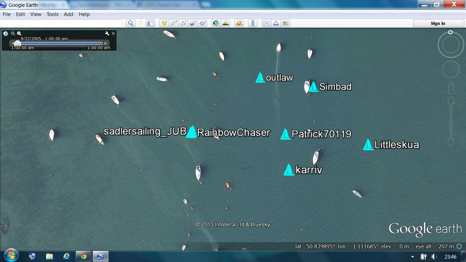Zoom out with minus on zoom slider
Viewport: 466px width, 262px height.
pyautogui.click(x=451, y=142)
